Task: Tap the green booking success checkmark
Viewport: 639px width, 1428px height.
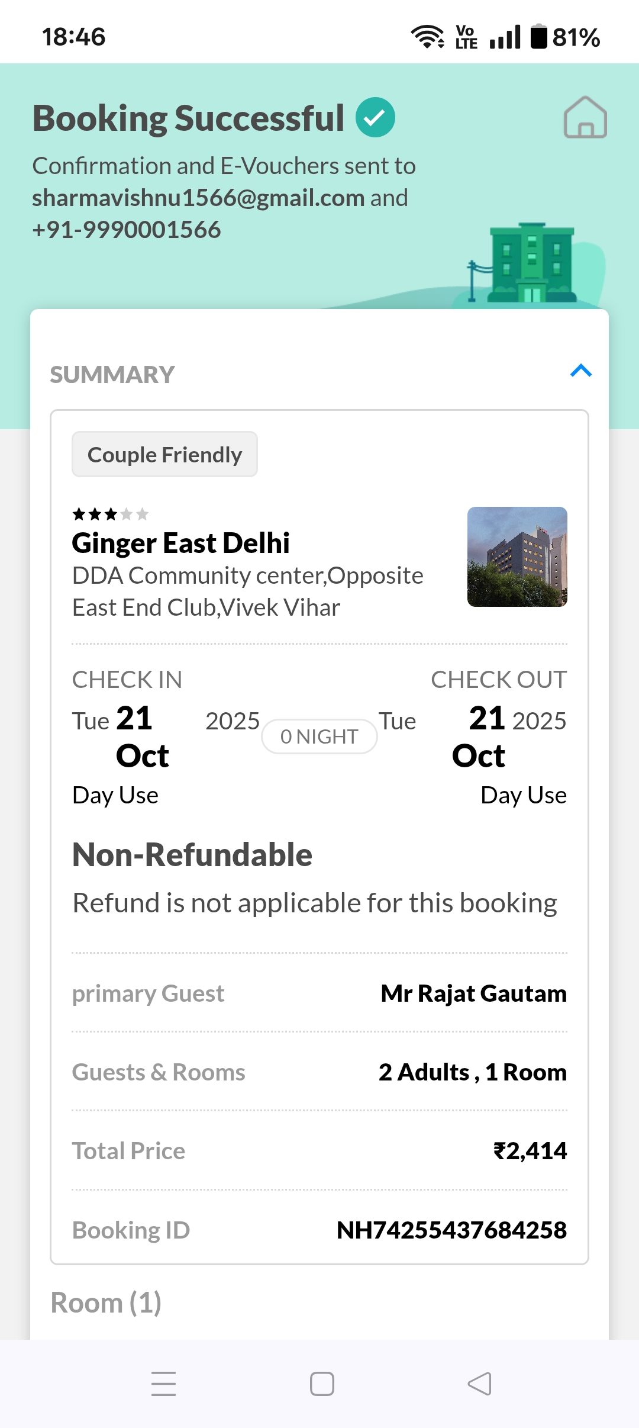Action: [x=375, y=118]
